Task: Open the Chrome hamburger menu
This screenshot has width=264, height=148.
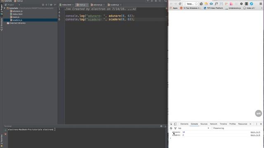Action: coord(261,4)
